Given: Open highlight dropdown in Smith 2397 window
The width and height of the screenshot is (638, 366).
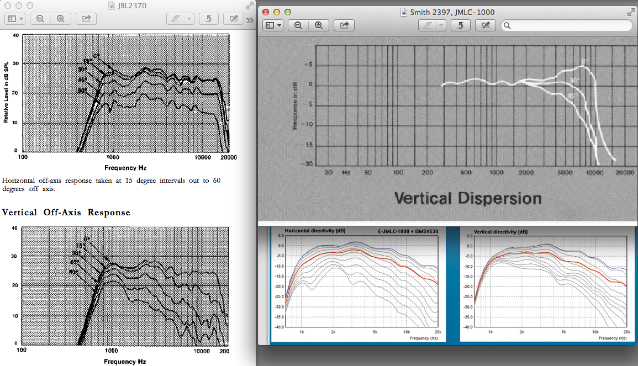Looking at the screenshot, I should (441, 25).
